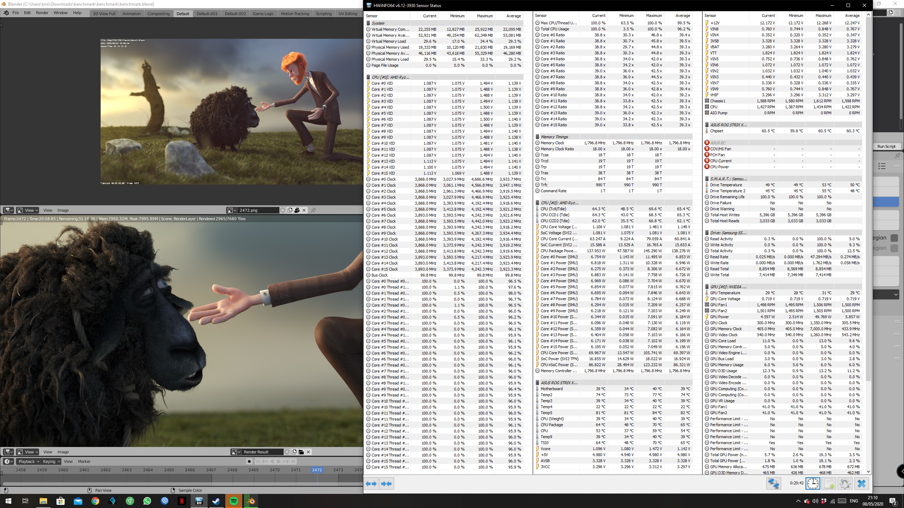Click Marker menu in timeline header
This screenshot has width=904, height=508.
tap(84, 461)
